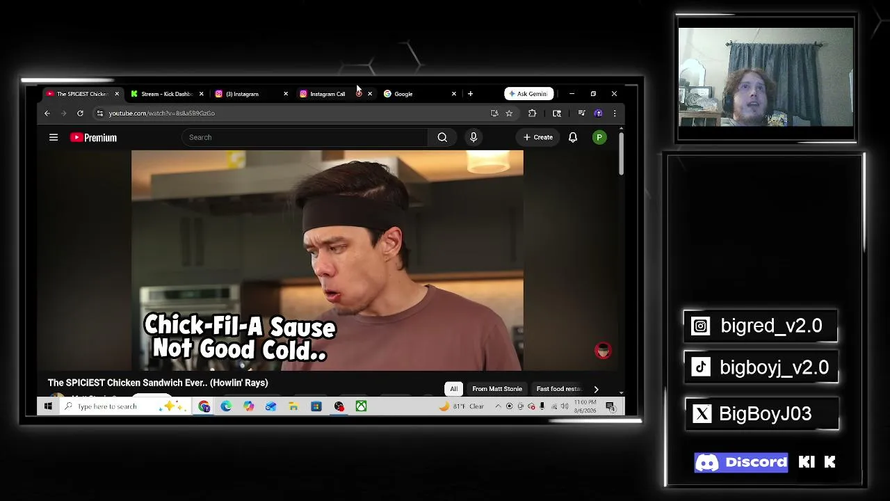Screen dimensions: 890x501
Task: View site information for youtube.com
Action: click(x=100, y=113)
